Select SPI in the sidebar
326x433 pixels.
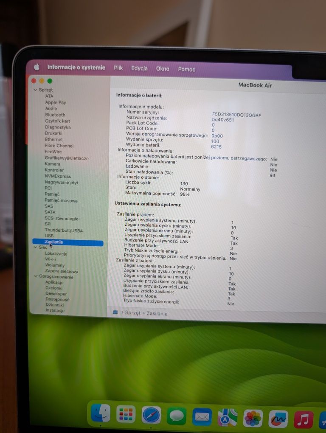point(48,224)
